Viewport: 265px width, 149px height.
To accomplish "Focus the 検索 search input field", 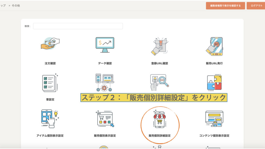I will 78,26.
